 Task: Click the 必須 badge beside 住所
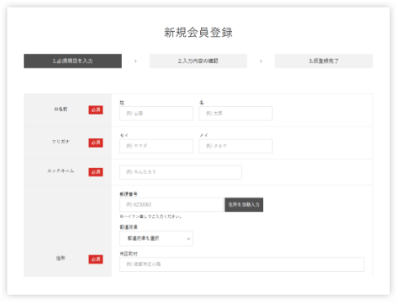click(96, 260)
